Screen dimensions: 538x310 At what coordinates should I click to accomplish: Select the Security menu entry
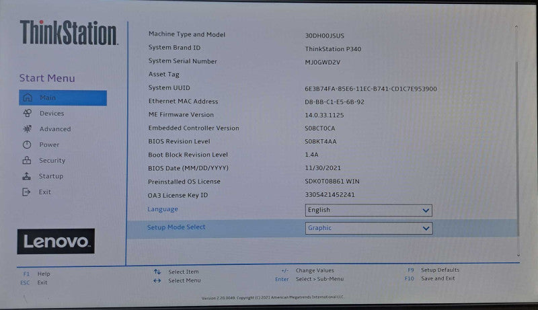[x=52, y=161]
